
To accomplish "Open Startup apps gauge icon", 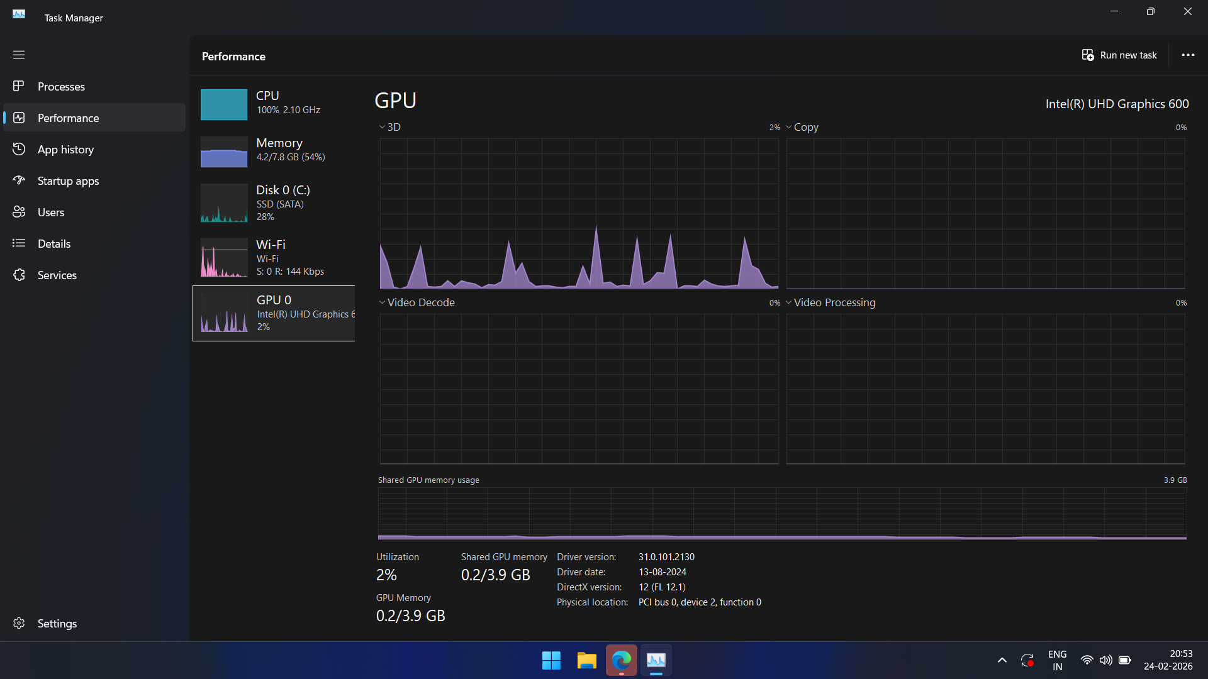I will click(x=19, y=180).
